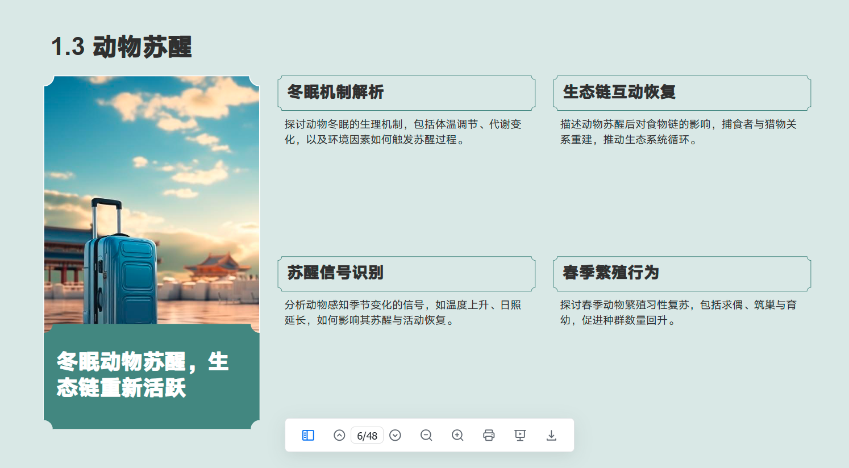849x468 pixels.
Task: Click the paragraph beginning '分析动物感知季节变化'
Action: [x=403, y=312]
